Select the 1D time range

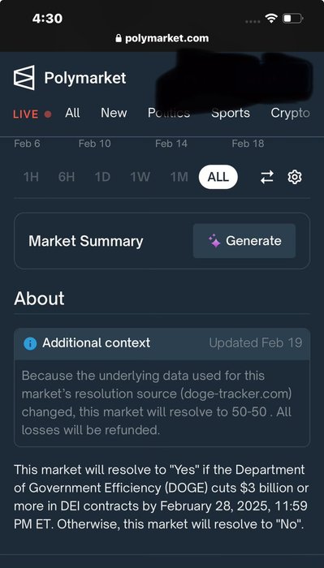102,177
